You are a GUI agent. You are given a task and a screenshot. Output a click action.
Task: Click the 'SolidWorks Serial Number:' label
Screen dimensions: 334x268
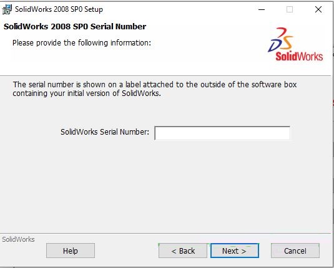coord(105,132)
